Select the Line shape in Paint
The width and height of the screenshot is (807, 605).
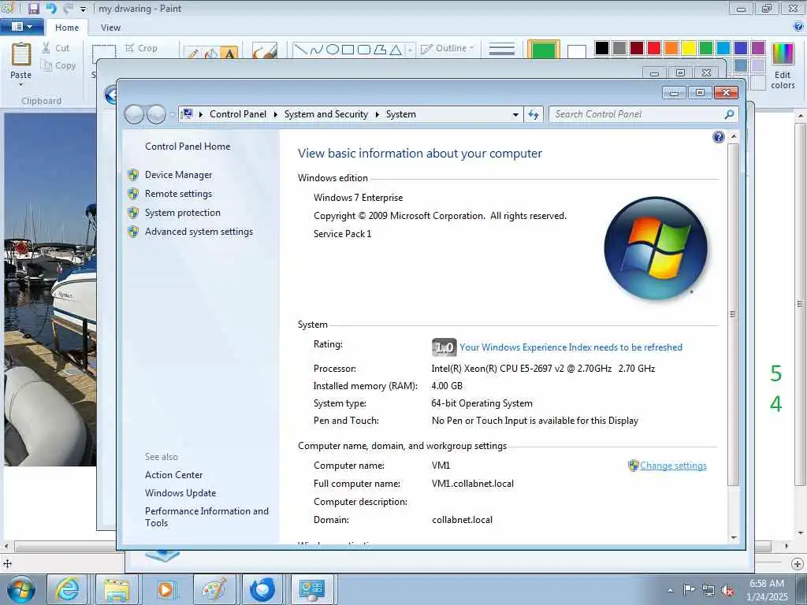300,50
